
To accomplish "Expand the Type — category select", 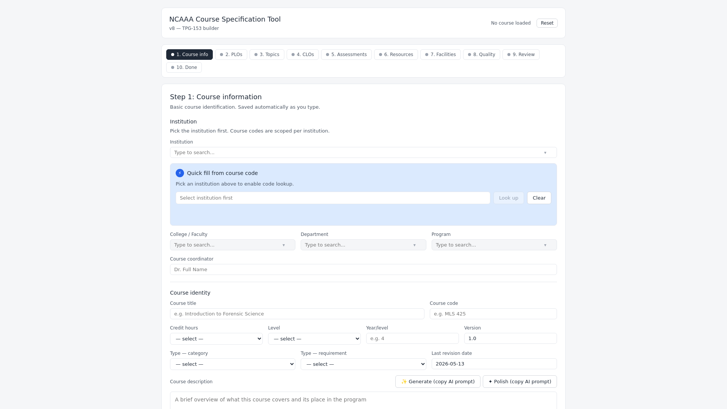I will click(232, 364).
